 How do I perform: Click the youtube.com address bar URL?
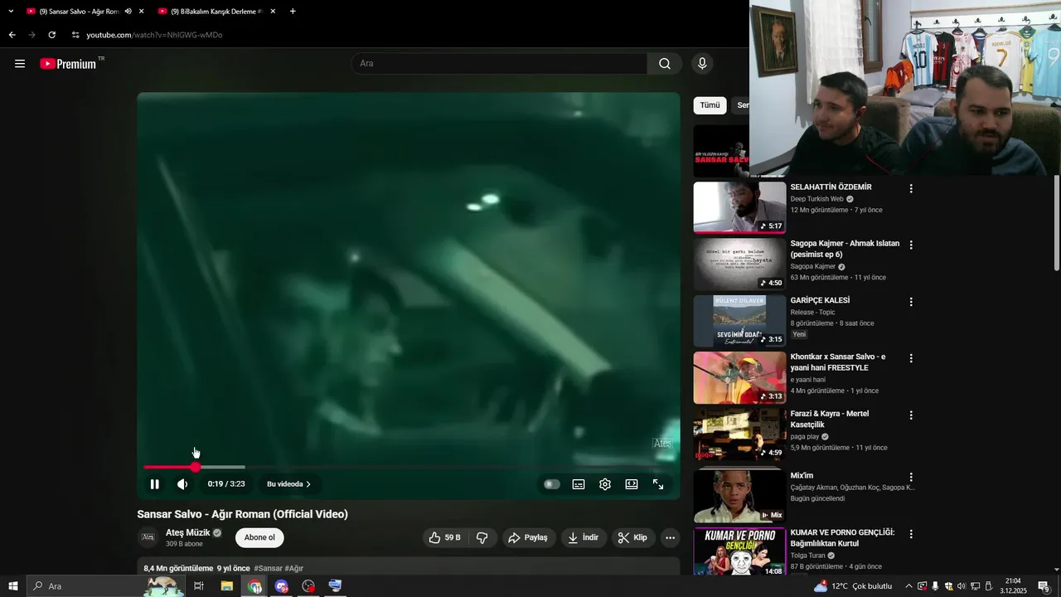pyautogui.click(x=154, y=35)
